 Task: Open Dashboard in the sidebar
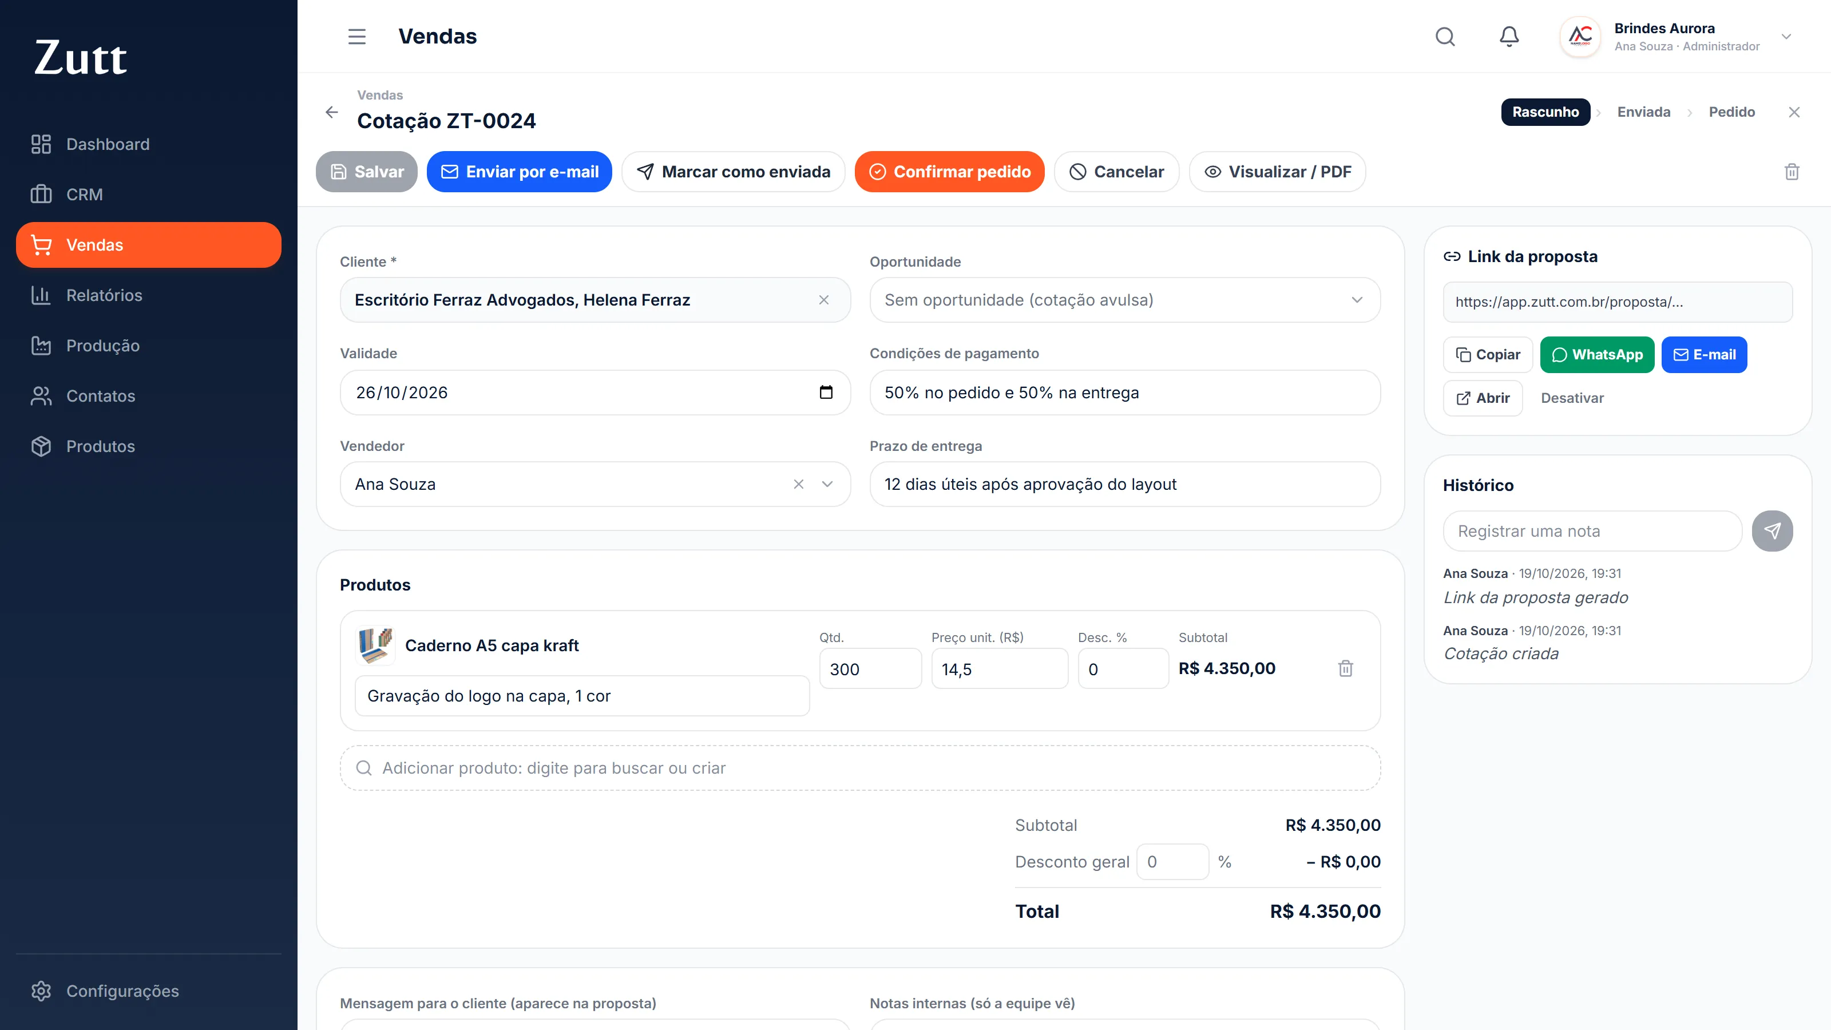pos(149,144)
